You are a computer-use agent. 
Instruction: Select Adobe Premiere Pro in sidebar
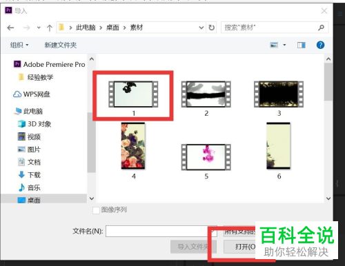[50, 64]
